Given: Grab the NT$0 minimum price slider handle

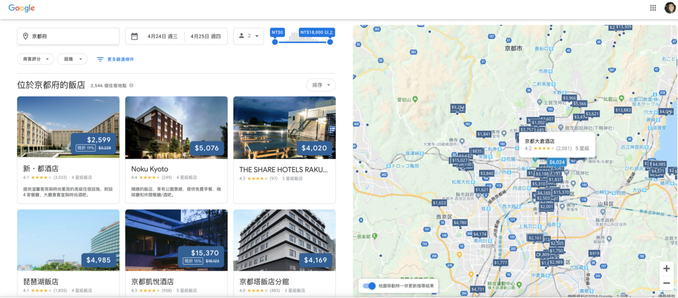Looking at the screenshot, I should tap(275, 42).
